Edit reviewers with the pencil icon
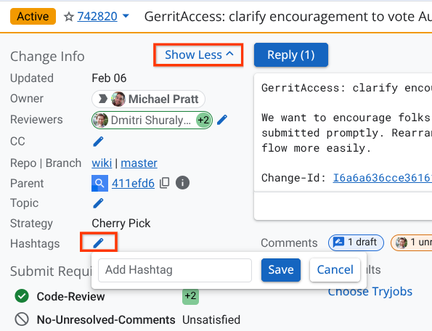The image size is (432, 331). click(x=222, y=120)
